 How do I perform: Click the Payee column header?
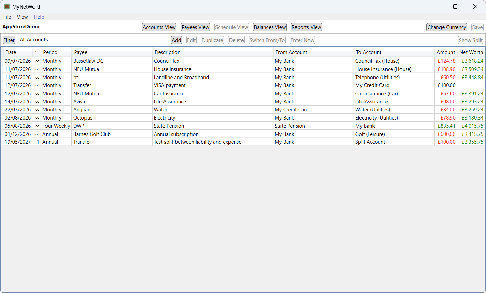[112, 52]
